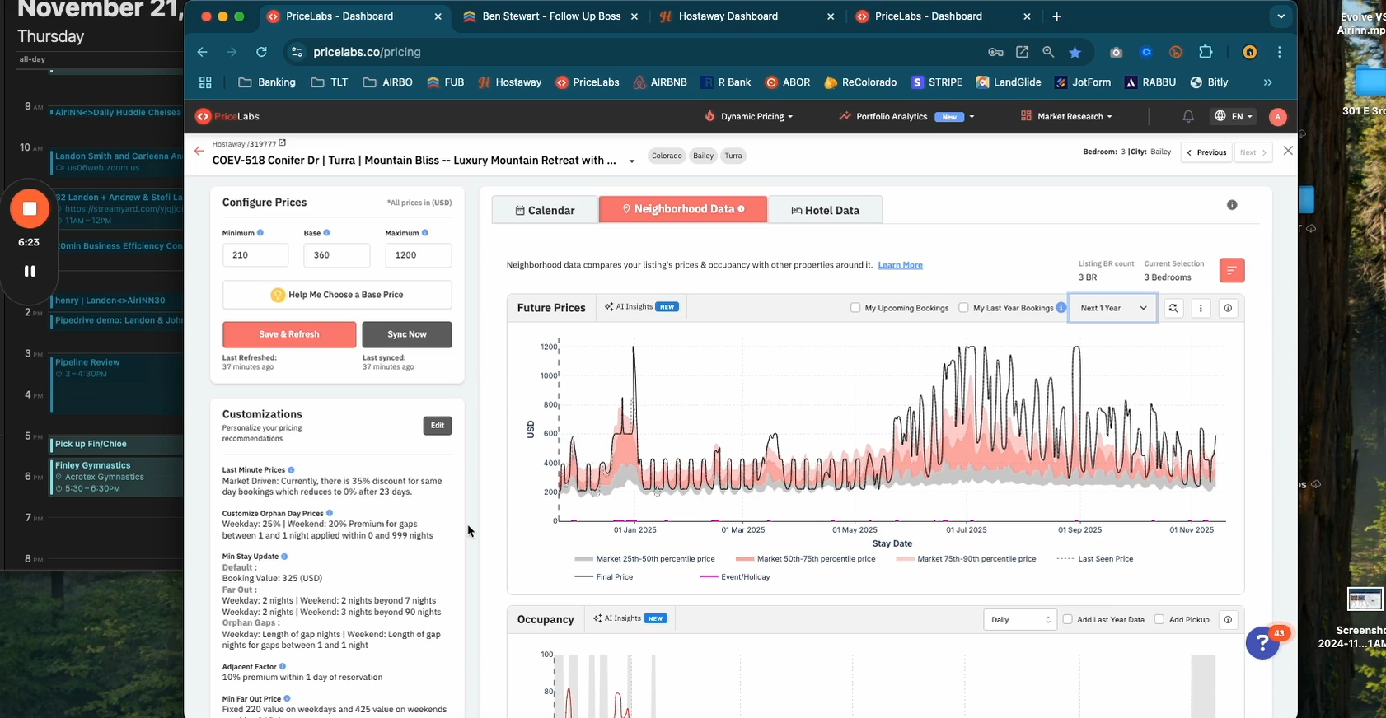
Task: Open the Learn More link
Action: coord(900,265)
